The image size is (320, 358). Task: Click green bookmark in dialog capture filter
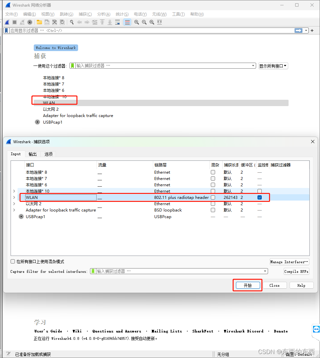point(93,271)
